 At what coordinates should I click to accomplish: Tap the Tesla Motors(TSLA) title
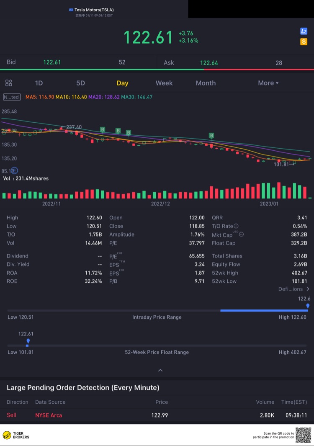pyautogui.click(x=94, y=10)
